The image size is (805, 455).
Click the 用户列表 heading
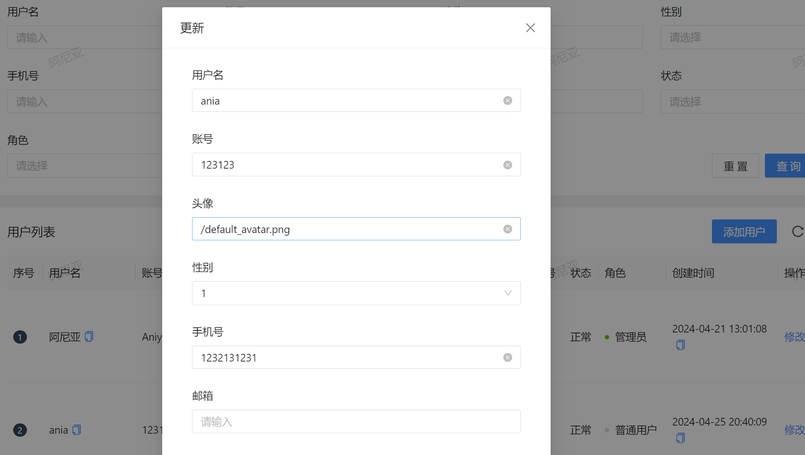[x=31, y=232]
